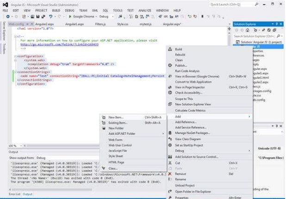
Task: Close the Web.config tab
Action: (x=32, y=24)
